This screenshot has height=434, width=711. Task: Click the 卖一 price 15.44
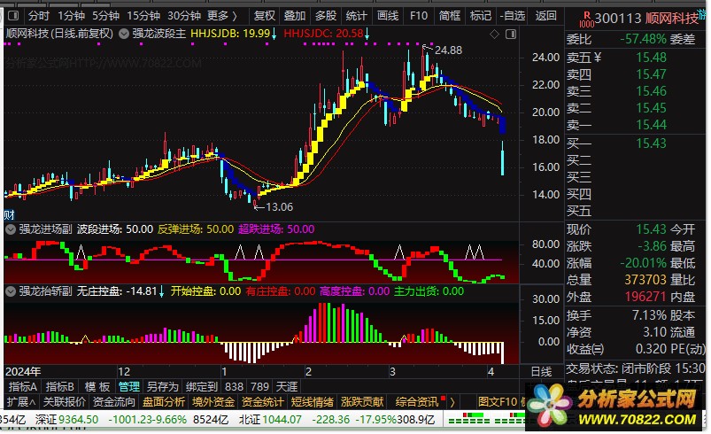[x=651, y=125]
